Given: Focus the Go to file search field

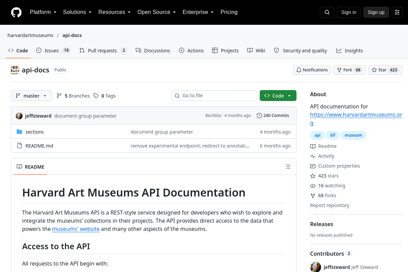Looking at the screenshot, I should pyautogui.click(x=214, y=96).
